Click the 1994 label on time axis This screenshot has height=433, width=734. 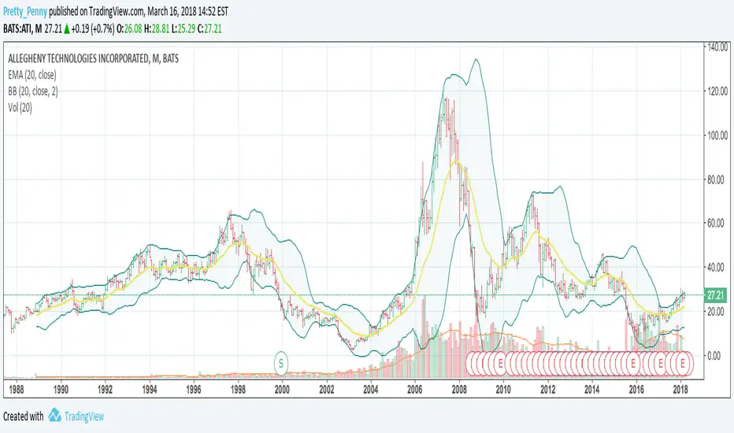(150, 390)
